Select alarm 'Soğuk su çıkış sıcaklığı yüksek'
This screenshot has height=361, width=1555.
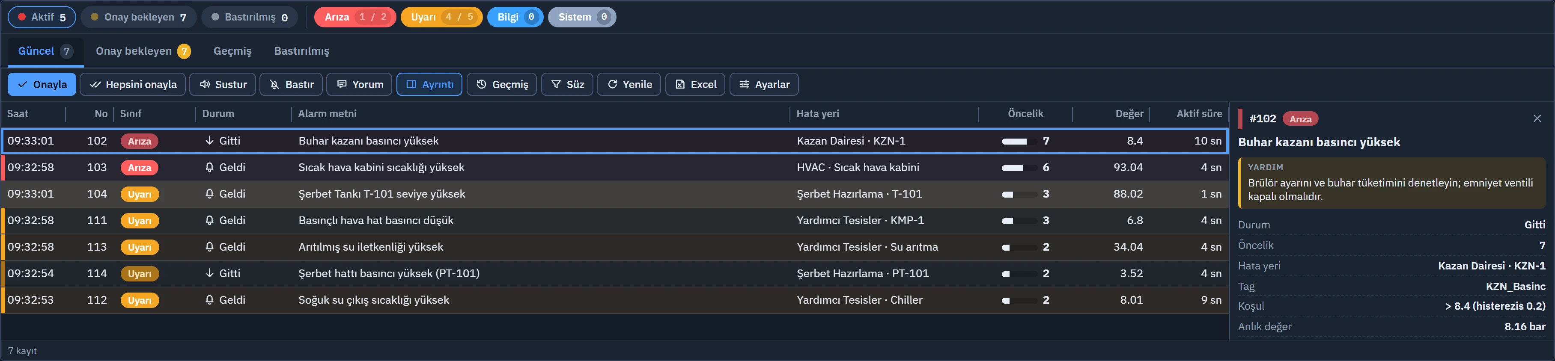[x=614, y=300]
